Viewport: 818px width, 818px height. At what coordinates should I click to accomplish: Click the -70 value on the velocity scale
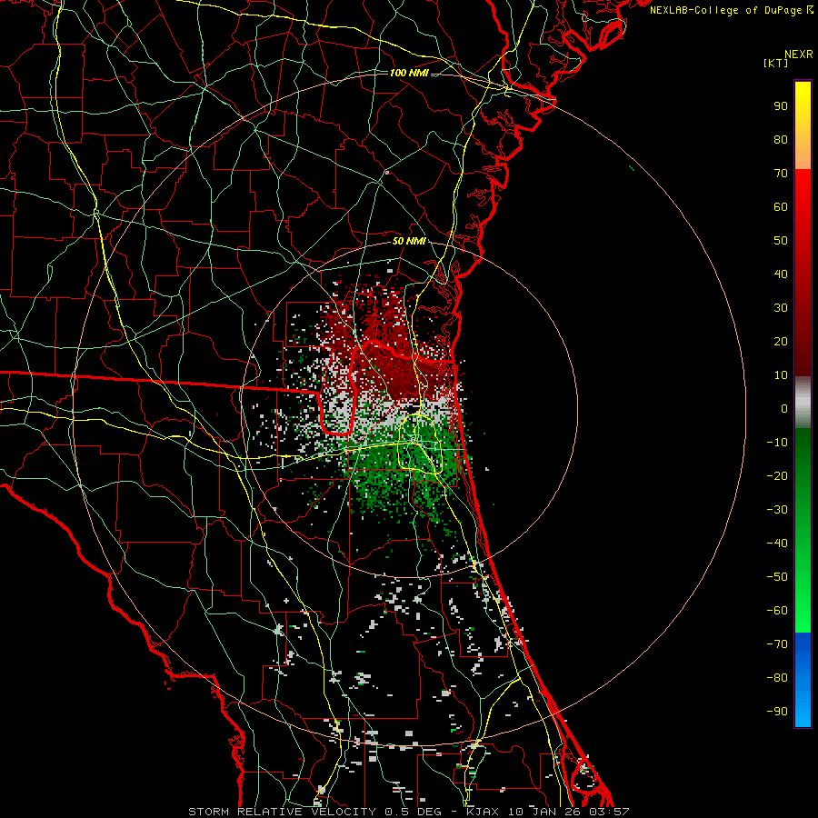pyautogui.click(x=777, y=644)
